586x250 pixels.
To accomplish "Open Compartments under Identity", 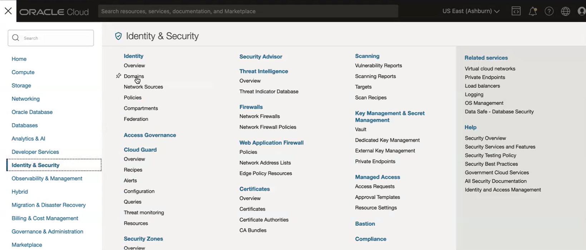I will 141,108.
